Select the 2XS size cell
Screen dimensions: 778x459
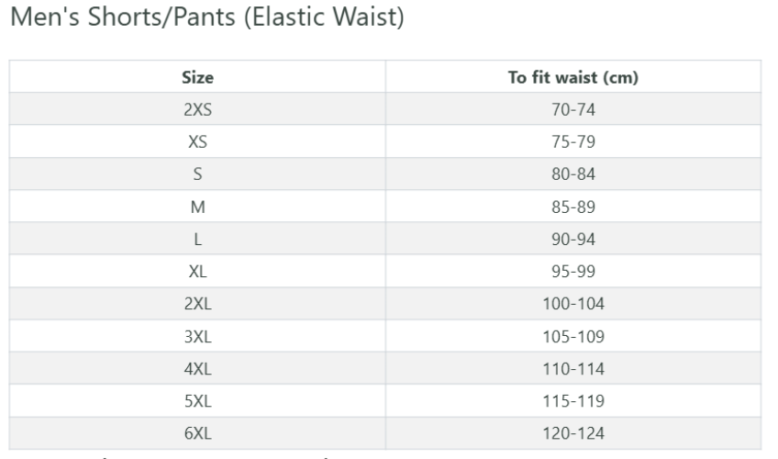coord(198,110)
